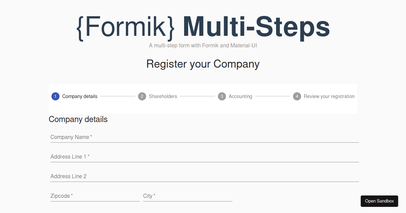Click the Company details section heading
Viewport: 406px width, 213px height.
[x=78, y=119]
